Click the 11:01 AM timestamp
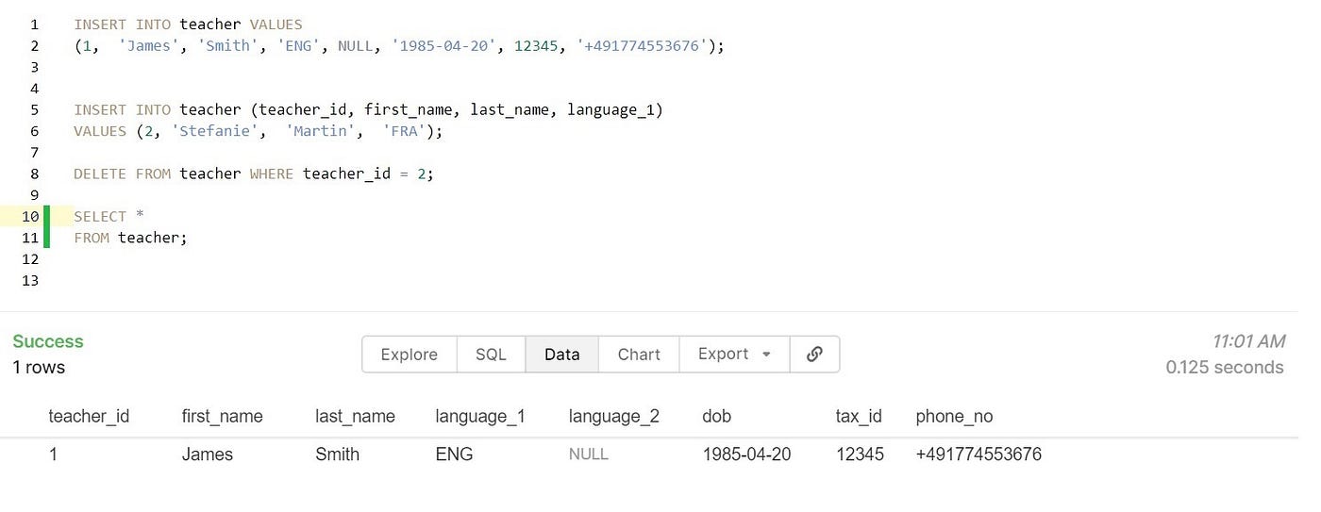 (x=1248, y=341)
